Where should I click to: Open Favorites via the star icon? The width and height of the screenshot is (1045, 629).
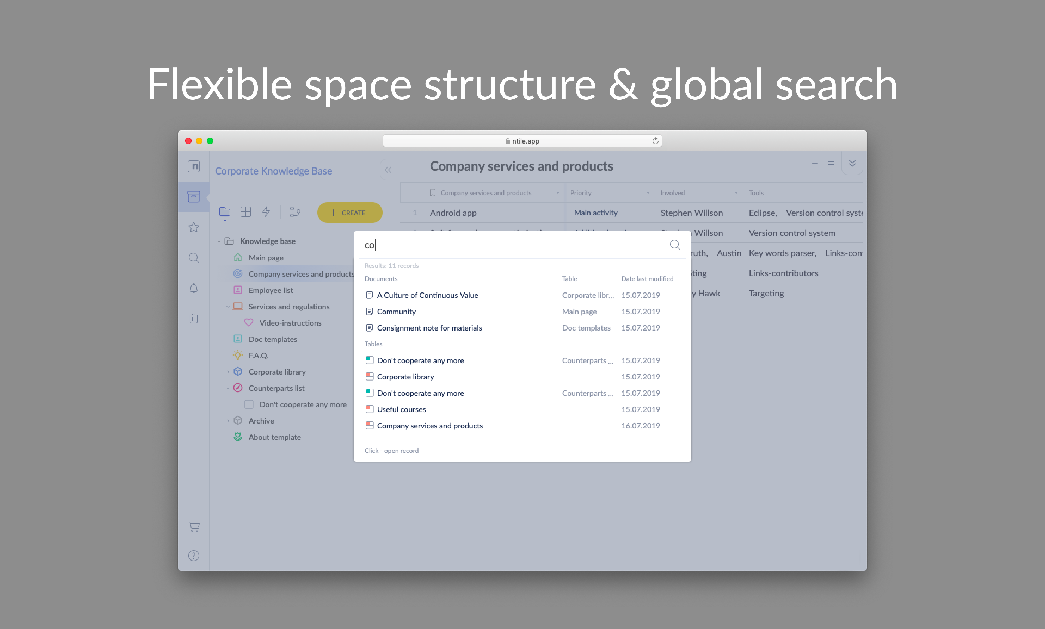[194, 227]
